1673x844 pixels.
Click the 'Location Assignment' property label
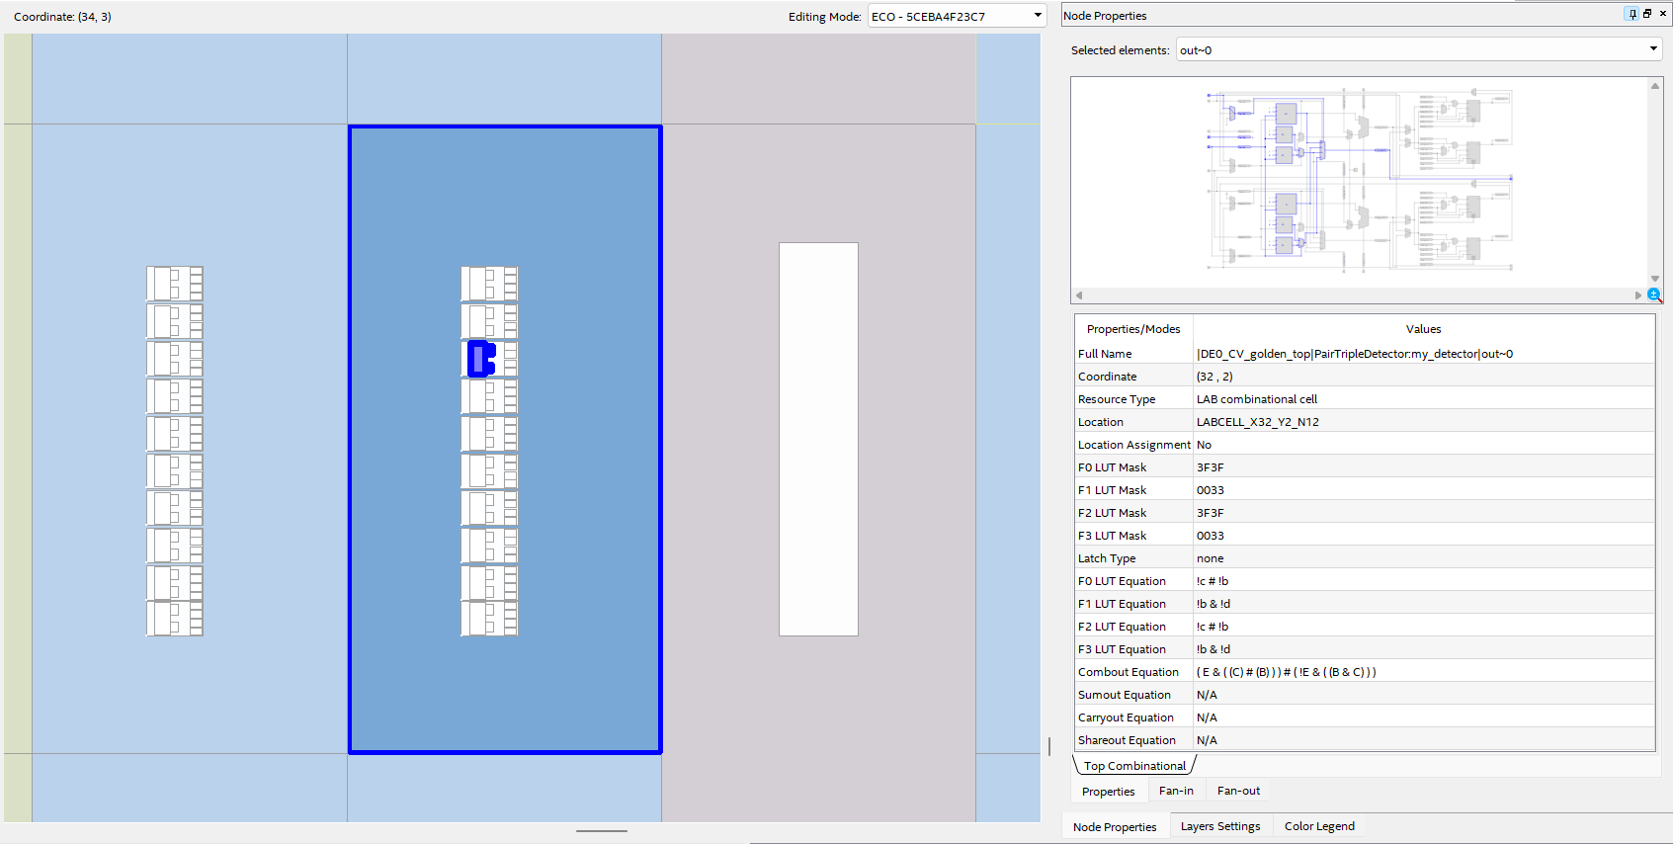pos(1133,445)
